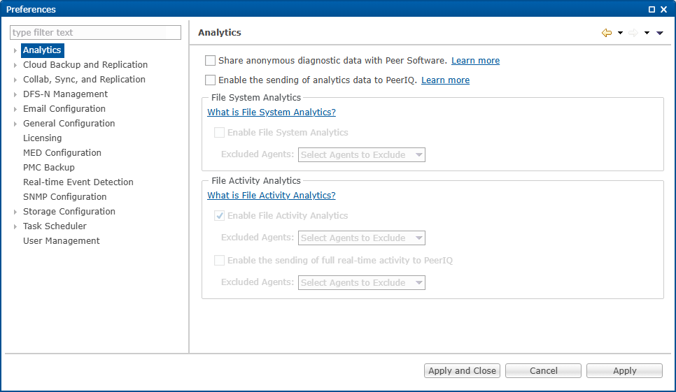Close the Preferences dialog
676x392 pixels.
(664, 10)
